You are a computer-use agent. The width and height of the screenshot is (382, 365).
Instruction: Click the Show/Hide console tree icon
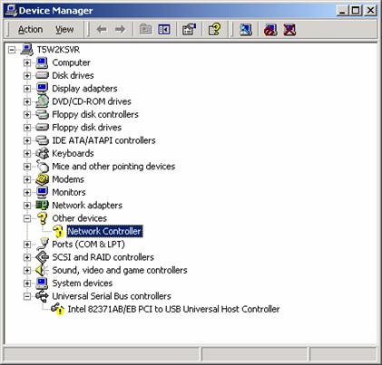(164, 30)
